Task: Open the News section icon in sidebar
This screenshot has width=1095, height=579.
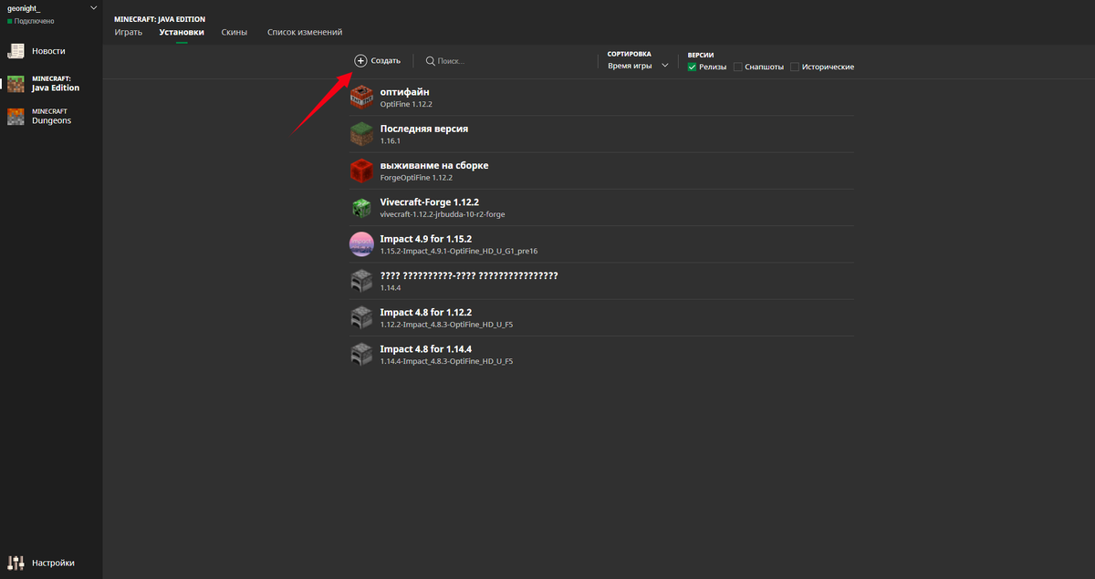Action: [16, 51]
